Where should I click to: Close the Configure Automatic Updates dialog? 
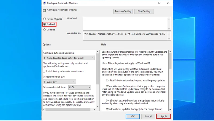(x=168, y=3)
